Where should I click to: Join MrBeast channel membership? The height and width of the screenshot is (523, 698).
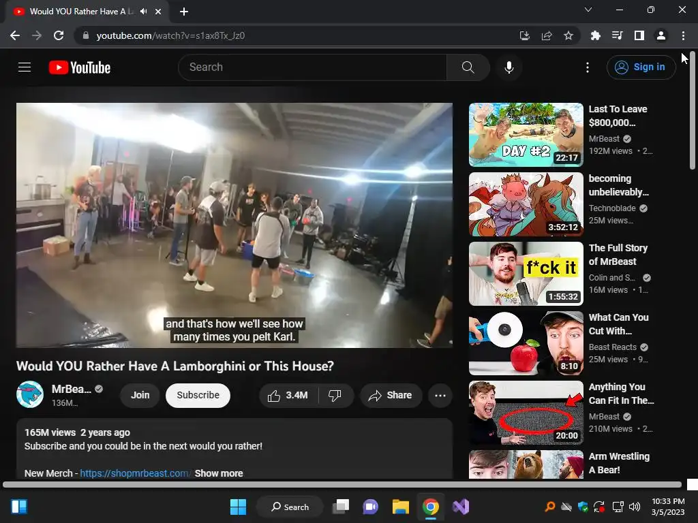140,396
